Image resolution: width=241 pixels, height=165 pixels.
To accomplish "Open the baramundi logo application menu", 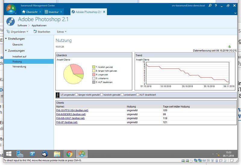I will [11, 9].
